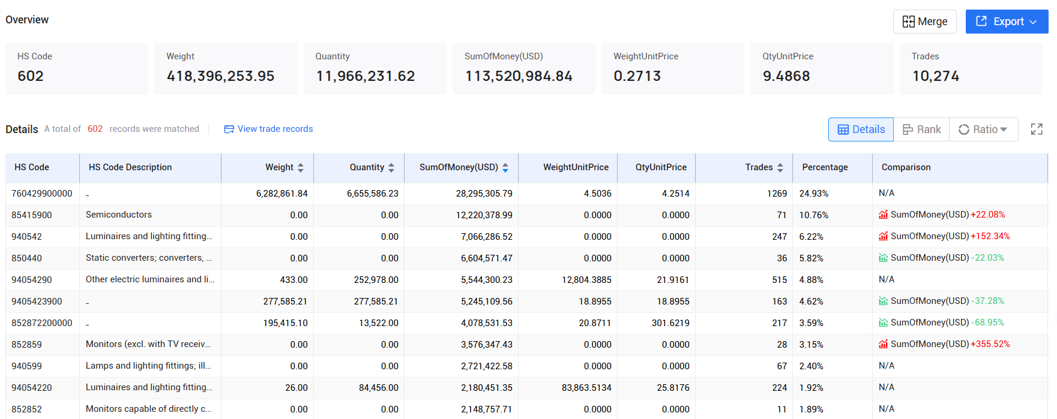Click the Monitors capable of directly description
The image size is (1057, 419).
pos(148,409)
